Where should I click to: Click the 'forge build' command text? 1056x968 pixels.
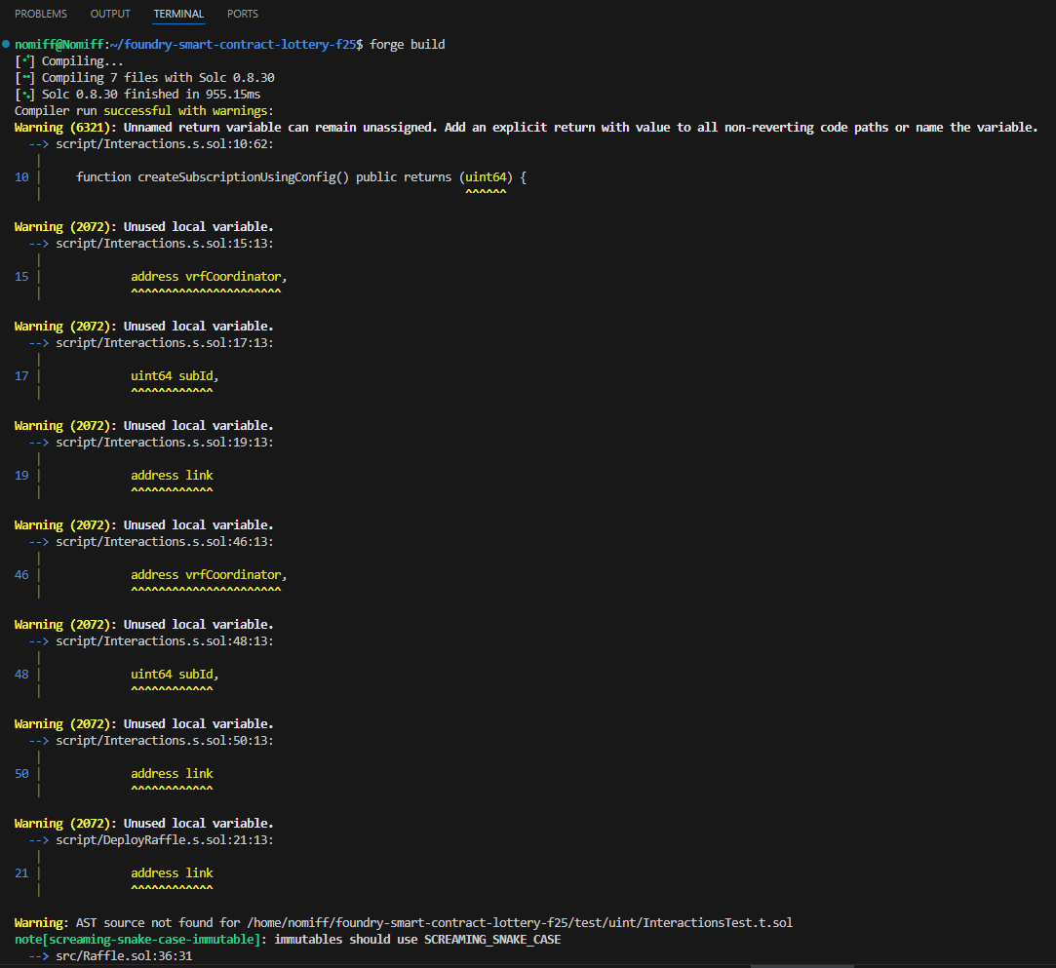point(408,45)
